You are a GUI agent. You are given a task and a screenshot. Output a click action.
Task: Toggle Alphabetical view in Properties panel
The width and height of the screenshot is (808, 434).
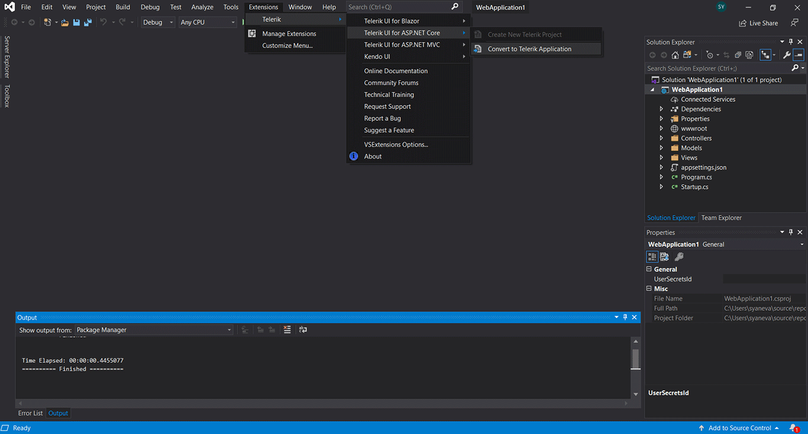[664, 257]
